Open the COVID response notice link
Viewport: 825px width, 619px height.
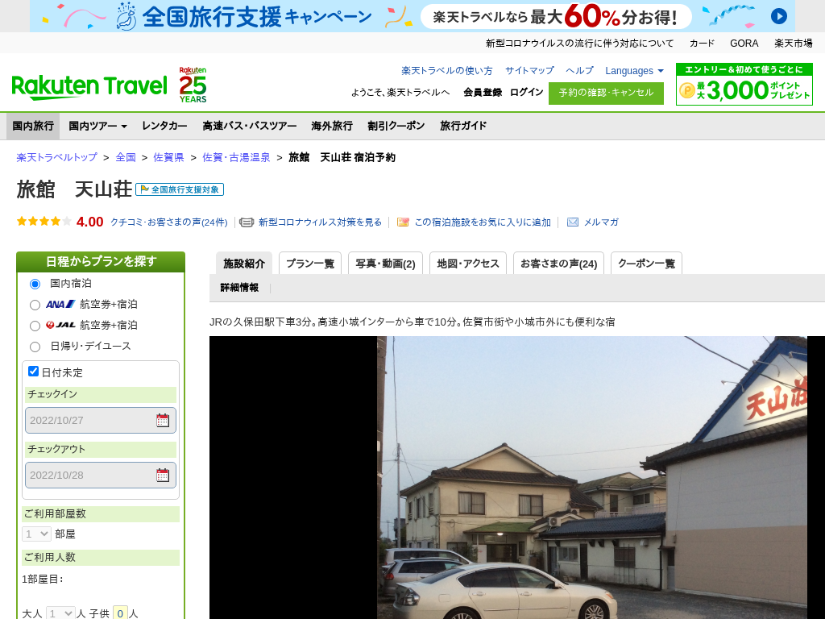(x=579, y=44)
